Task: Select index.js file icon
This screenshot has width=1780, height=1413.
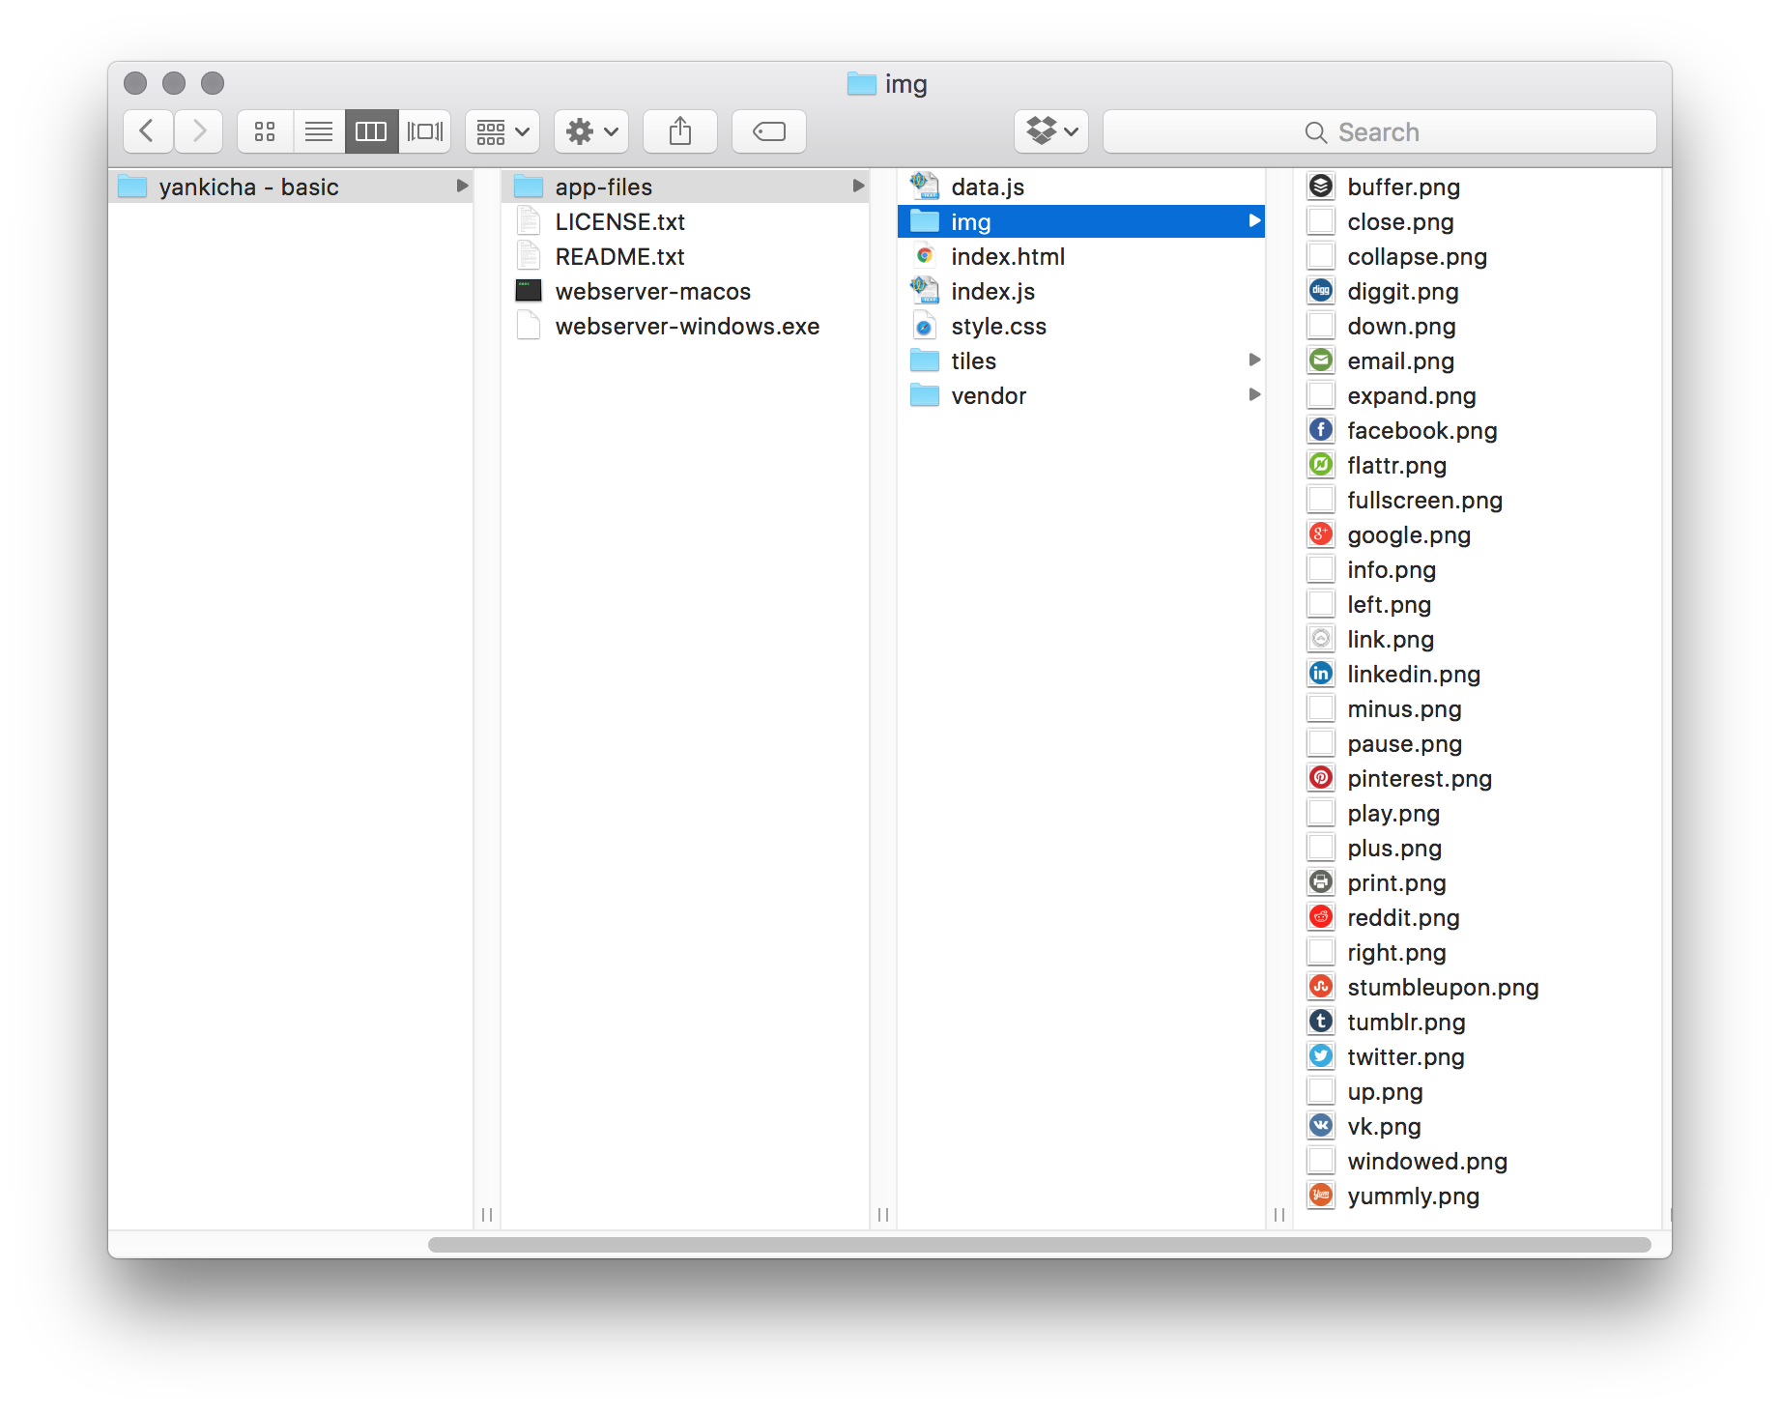Action: [x=925, y=291]
